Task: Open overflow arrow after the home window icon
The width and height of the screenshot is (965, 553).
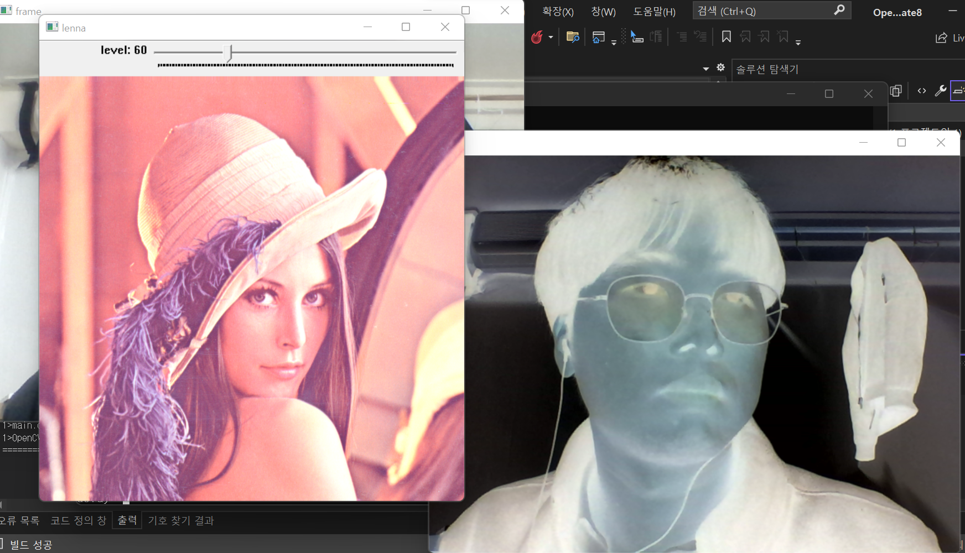Action: click(x=614, y=43)
